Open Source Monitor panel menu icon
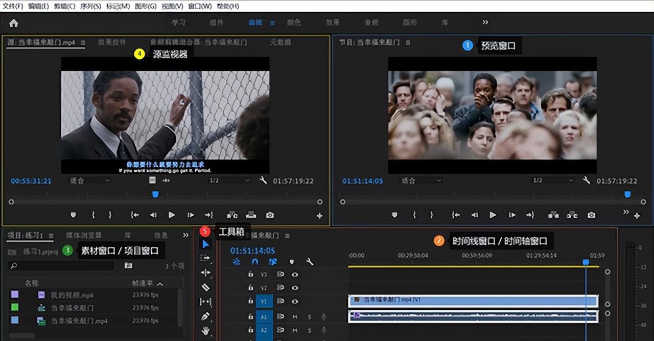The width and height of the screenshot is (654, 341). click(x=83, y=42)
